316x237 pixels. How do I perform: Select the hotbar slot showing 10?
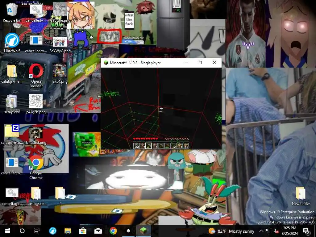click(x=174, y=146)
